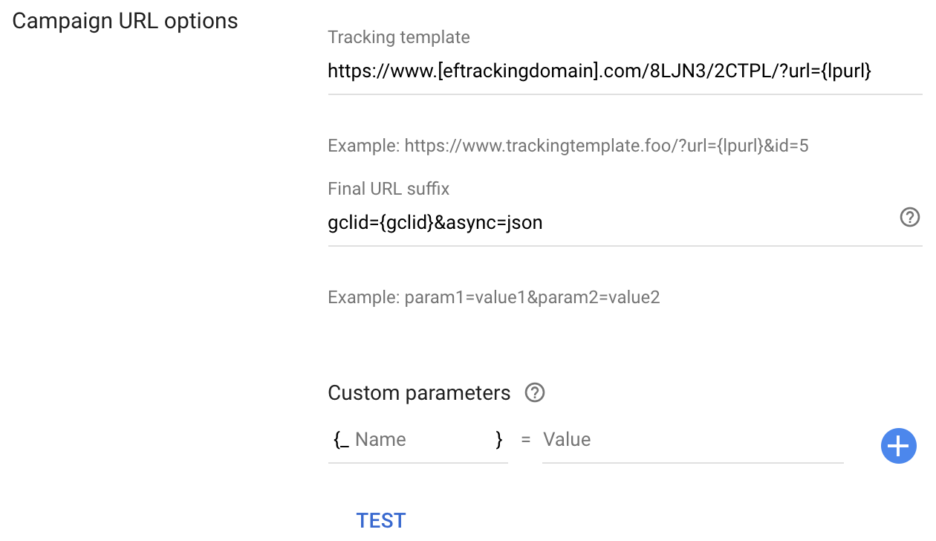936x541 pixels.
Task: Open the Custom parameters help tooltip icon
Action: click(x=535, y=393)
